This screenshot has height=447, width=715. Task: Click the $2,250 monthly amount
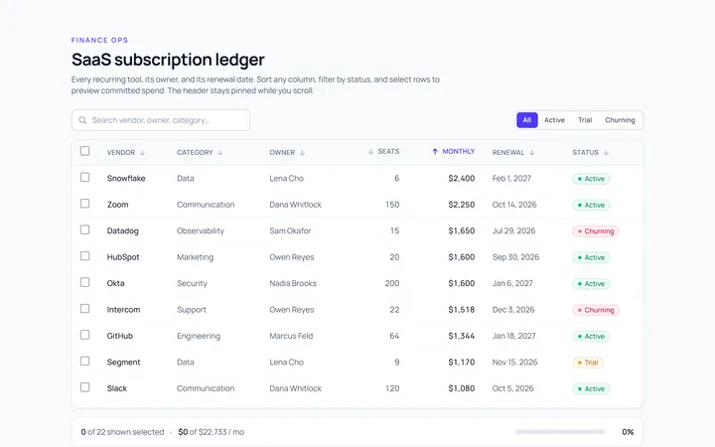(462, 205)
